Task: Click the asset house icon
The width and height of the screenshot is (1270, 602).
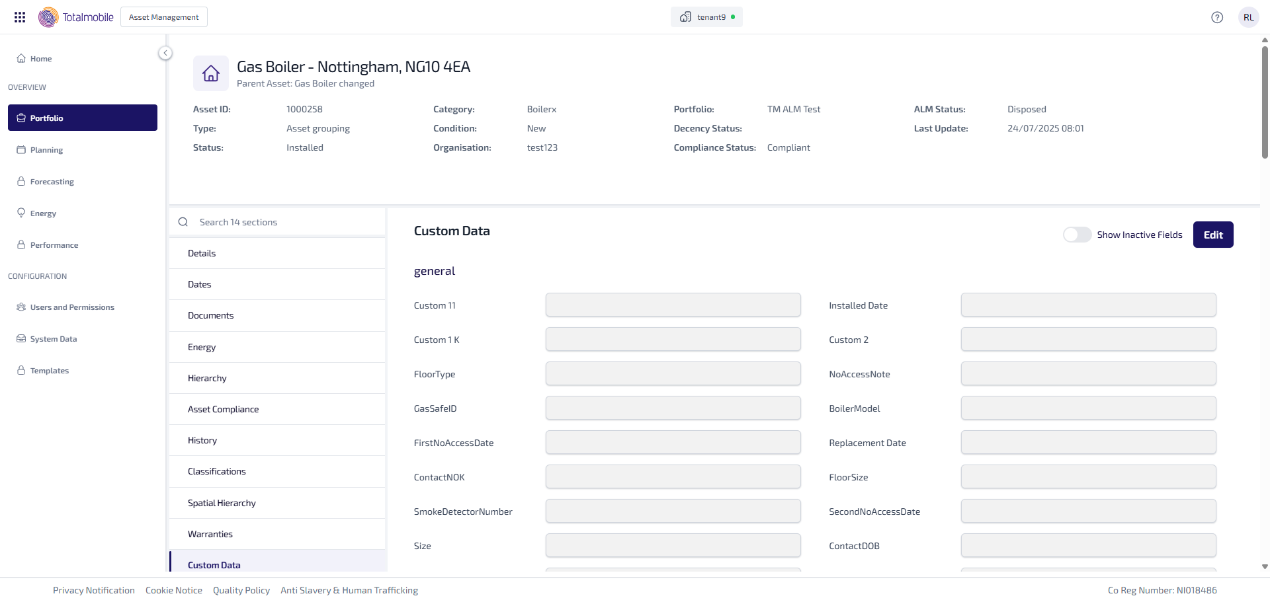Action: click(211, 73)
